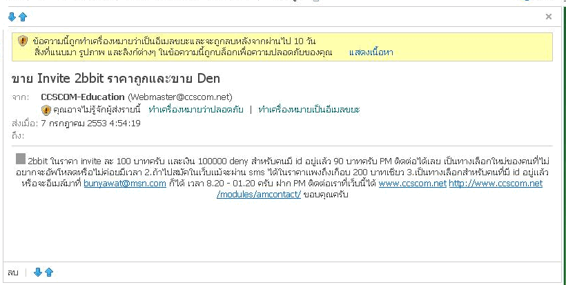Open the http://www.ccscom.net link in the message body
The width and height of the screenshot is (566, 285).
[x=496, y=184]
